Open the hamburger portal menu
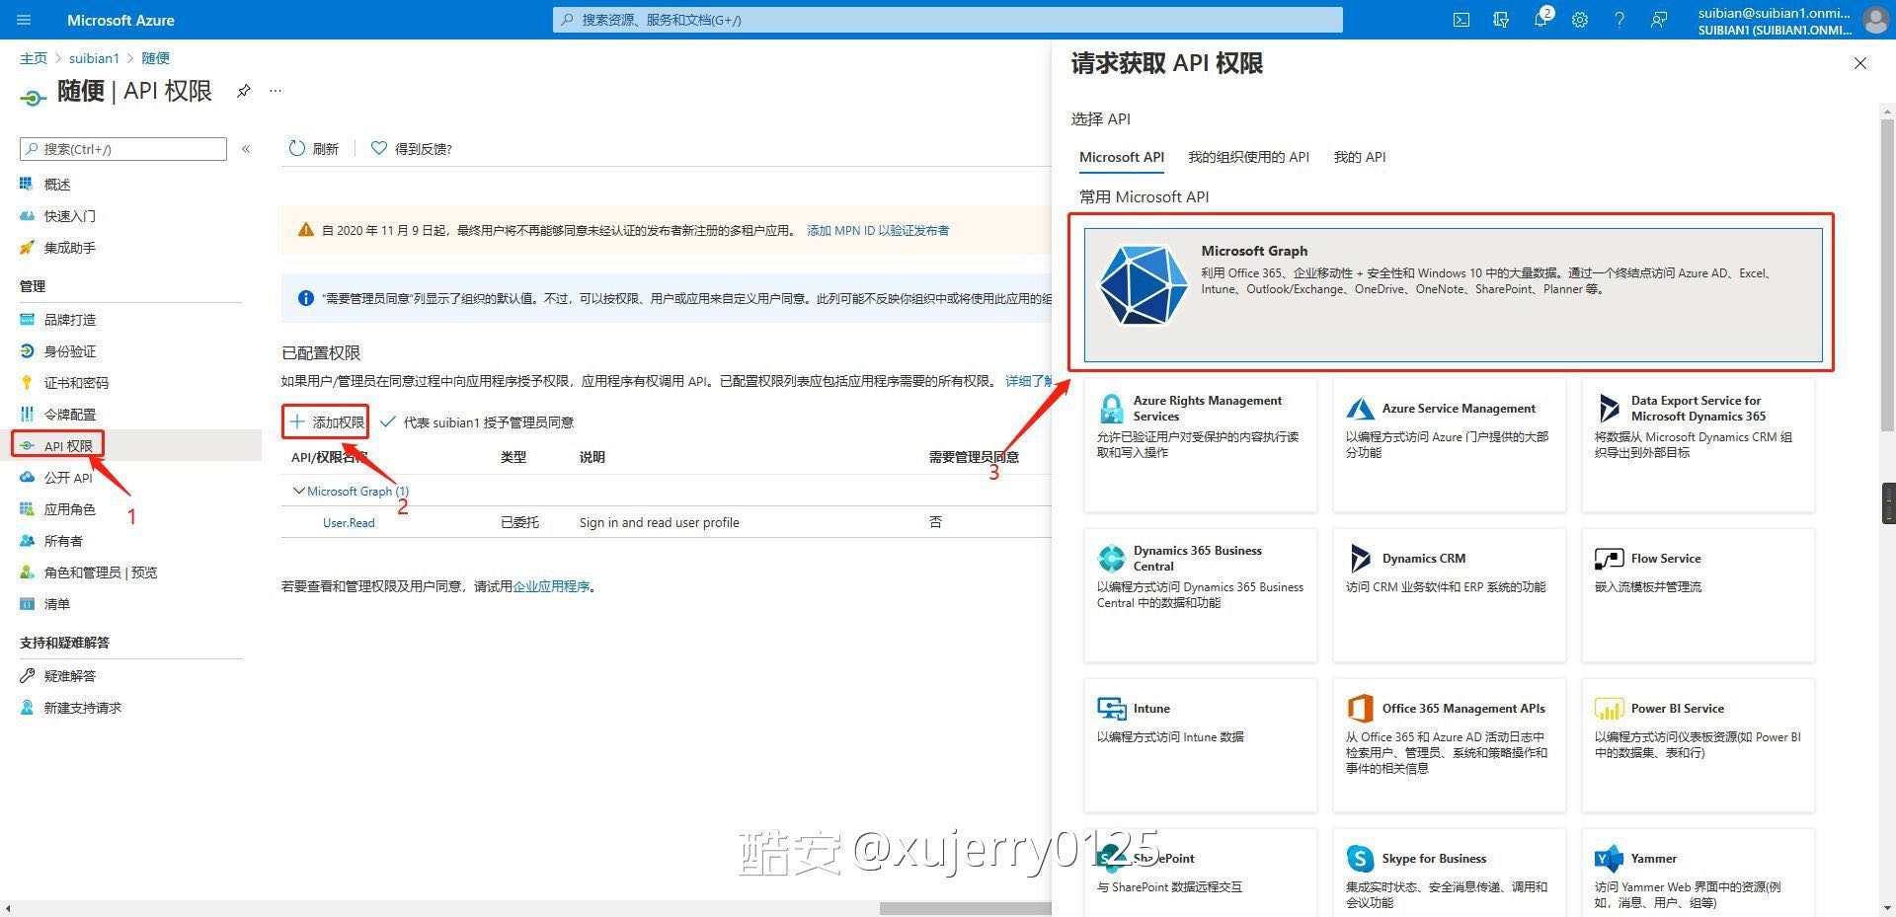Screen dimensions: 1896x917 click(25, 20)
